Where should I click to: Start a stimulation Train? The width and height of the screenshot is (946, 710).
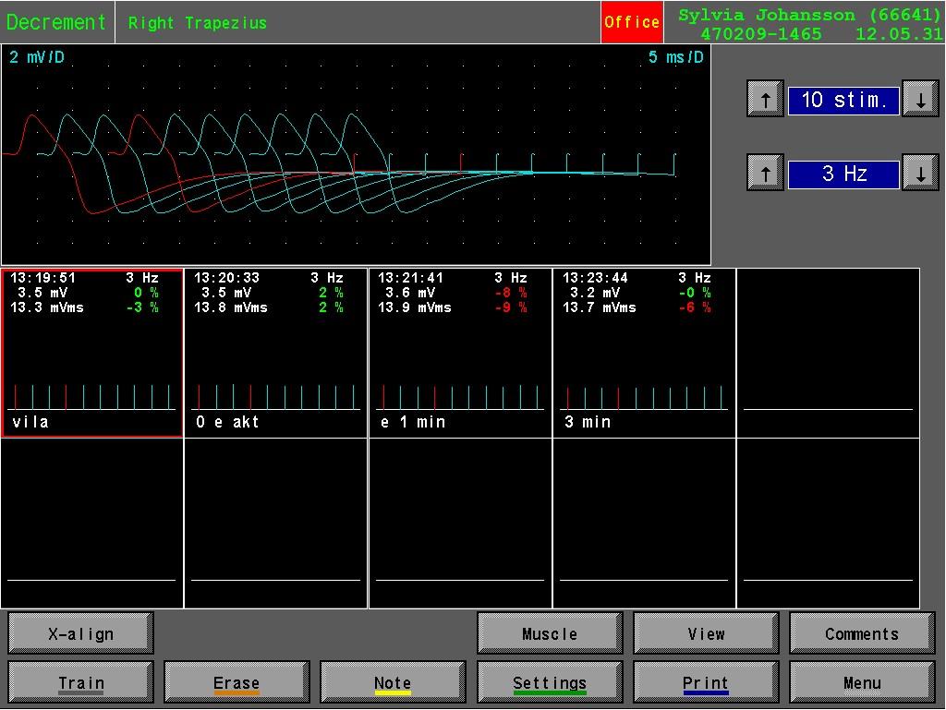(81, 682)
